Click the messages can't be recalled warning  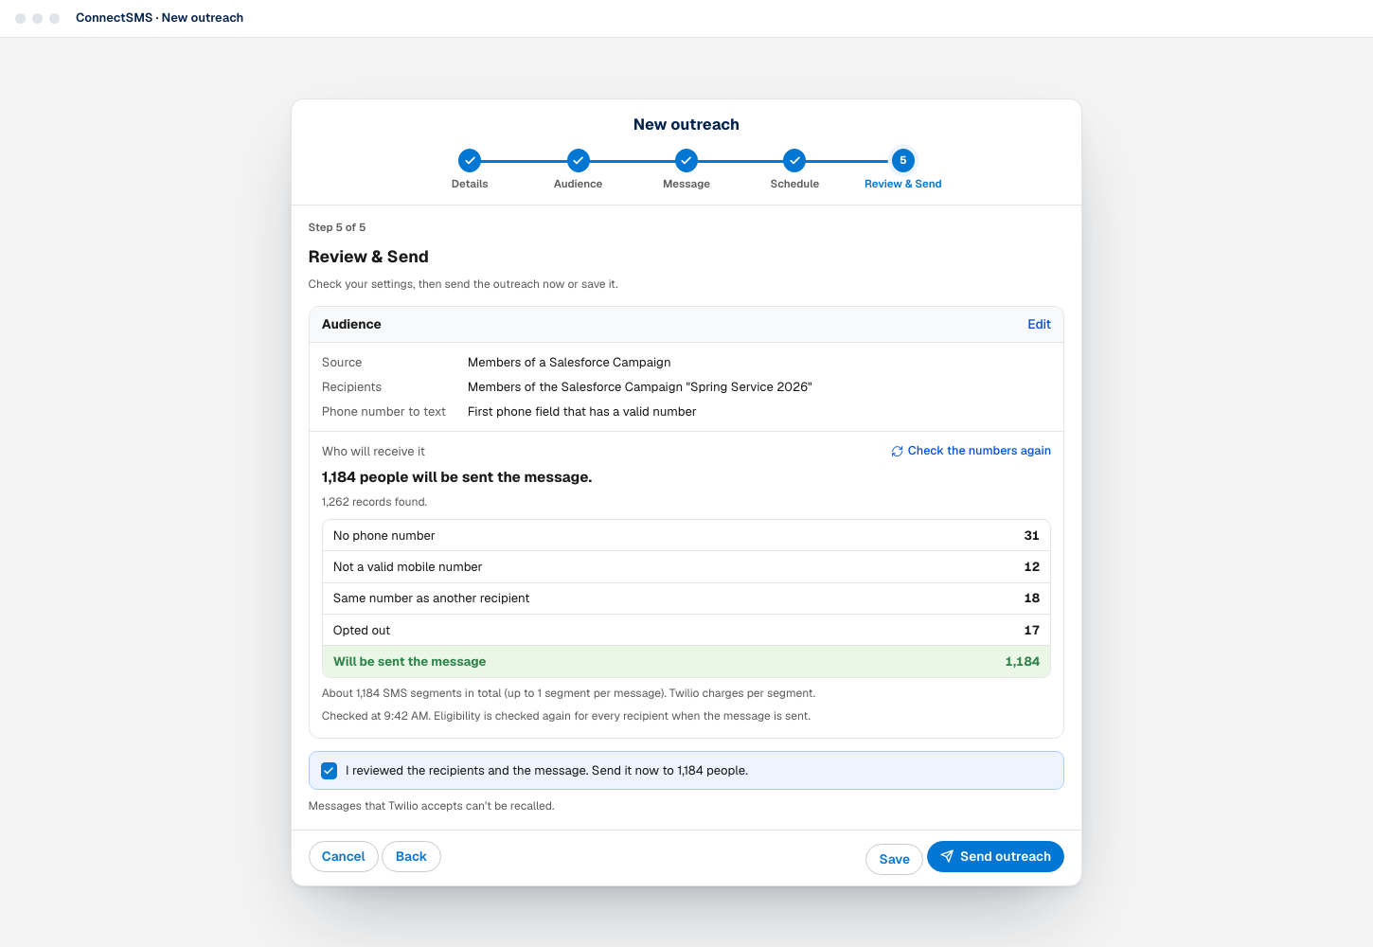point(432,806)
